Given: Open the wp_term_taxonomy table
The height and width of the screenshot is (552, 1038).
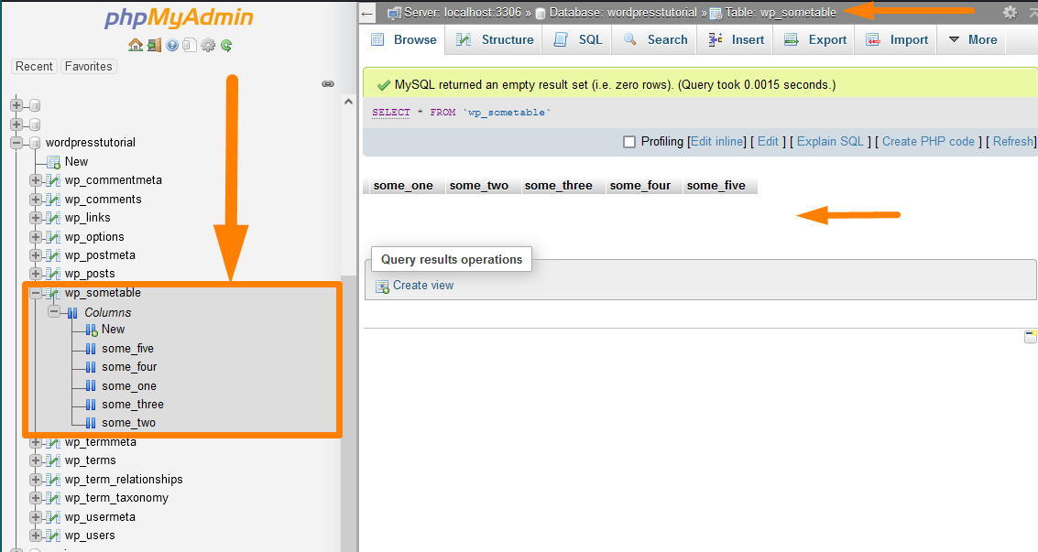Looking at the screenshot, I should tap(116, 498).
